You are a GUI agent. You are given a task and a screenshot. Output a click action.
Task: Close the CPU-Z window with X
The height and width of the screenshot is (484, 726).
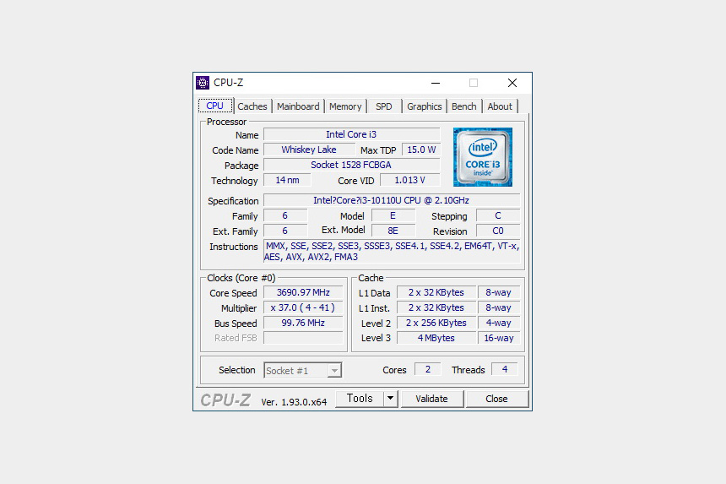(x=512, y=83)
